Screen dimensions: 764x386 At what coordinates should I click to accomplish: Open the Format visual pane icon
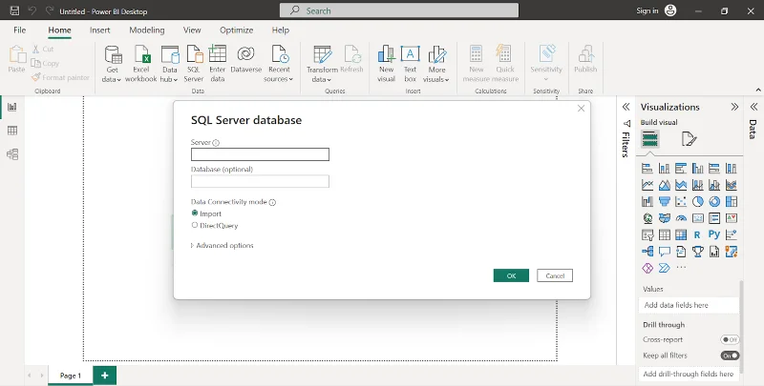(x=689, y=139)
